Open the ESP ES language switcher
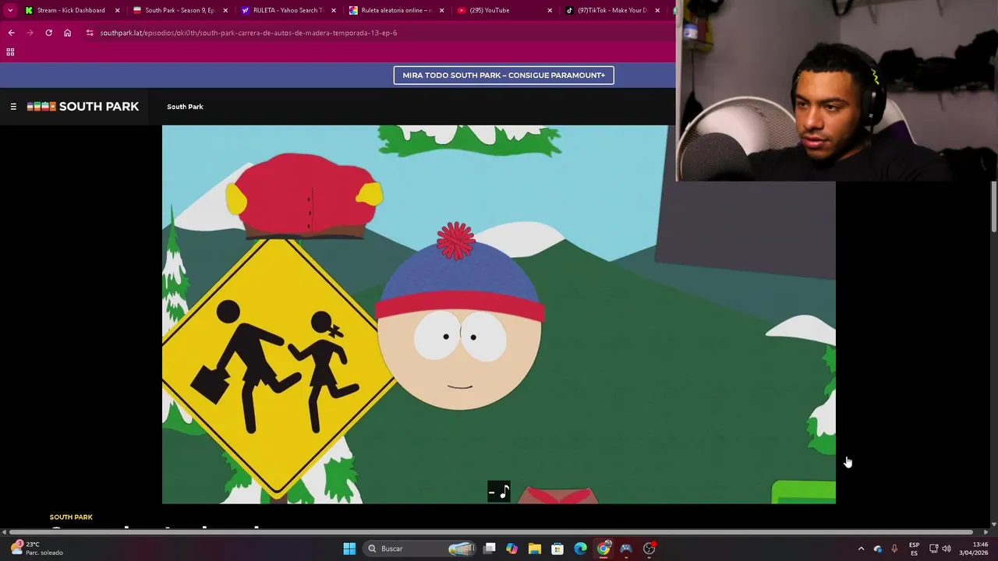 [914, 549]
